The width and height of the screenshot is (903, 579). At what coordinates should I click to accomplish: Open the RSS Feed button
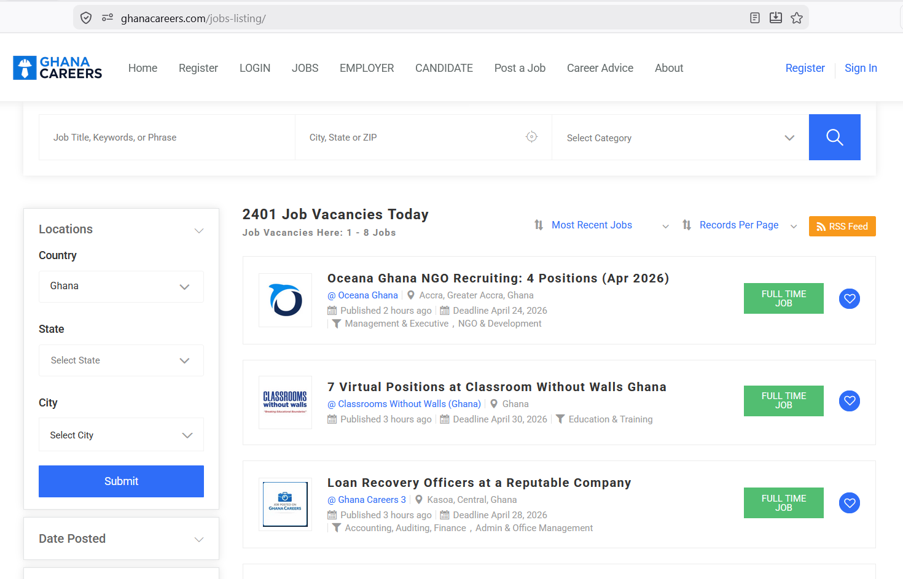tap(842, 226)
